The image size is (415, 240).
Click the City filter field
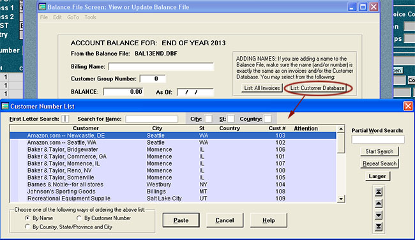click(x=208, y=119)
